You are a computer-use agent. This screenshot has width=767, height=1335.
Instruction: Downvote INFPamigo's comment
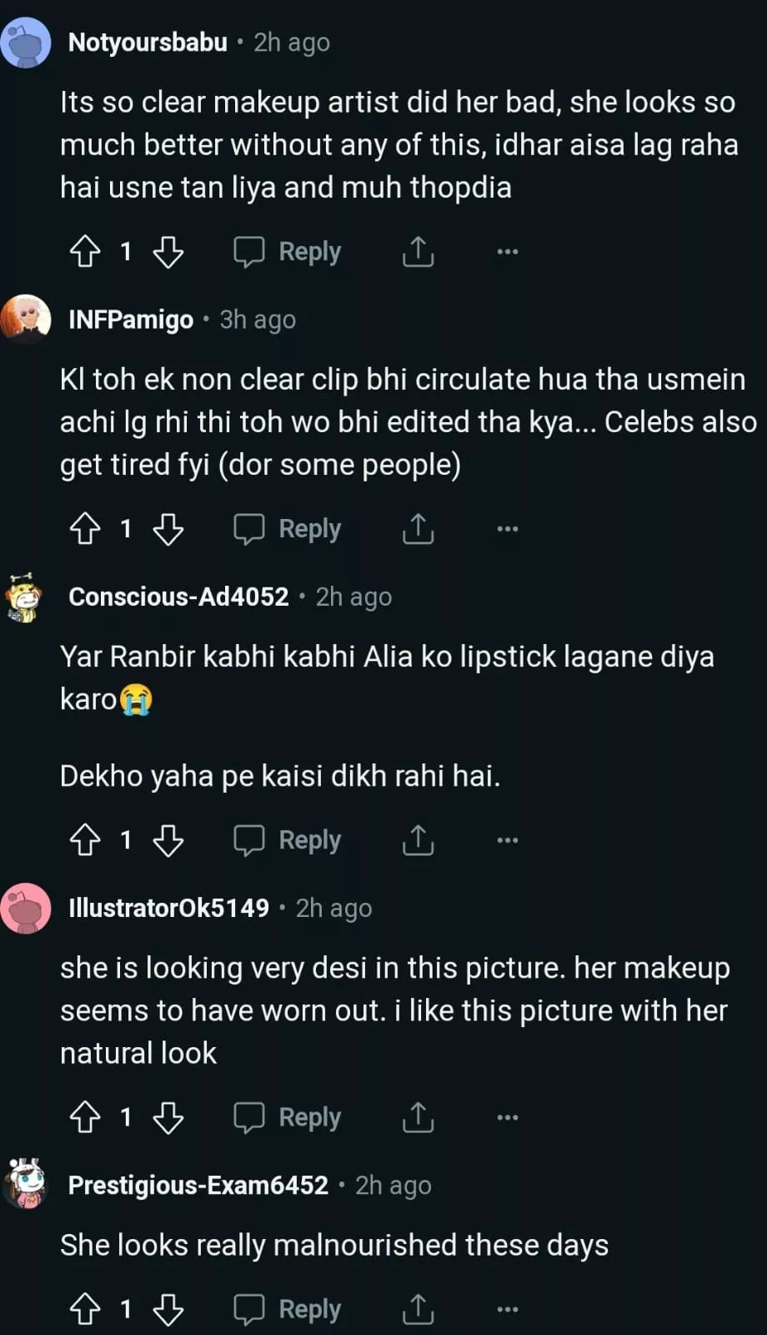168,528
